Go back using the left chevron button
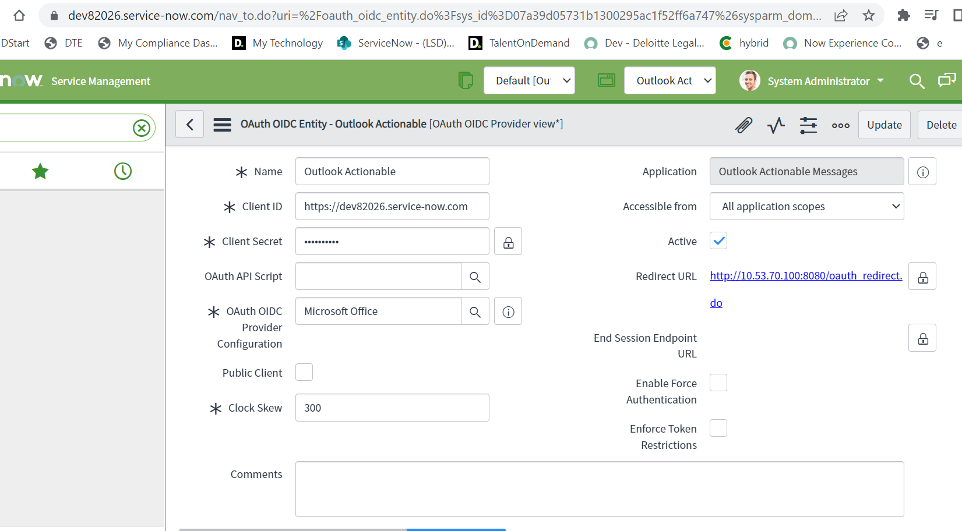The width and height of the screenshot is (962, 531). (x=190, y=124)
